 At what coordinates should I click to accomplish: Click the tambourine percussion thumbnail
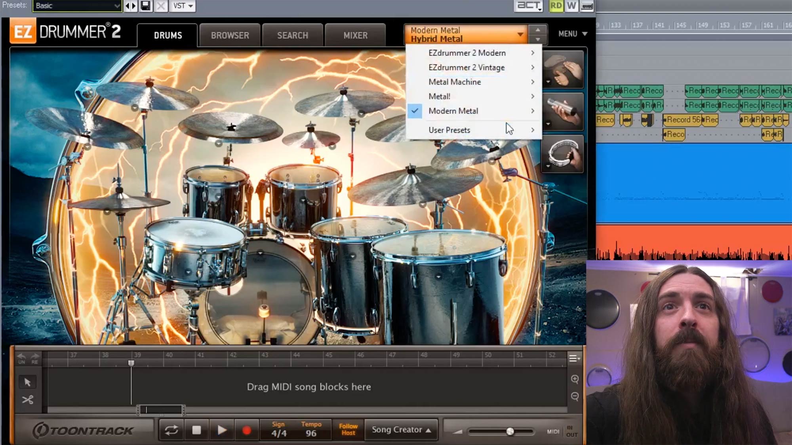coord(563,153)
